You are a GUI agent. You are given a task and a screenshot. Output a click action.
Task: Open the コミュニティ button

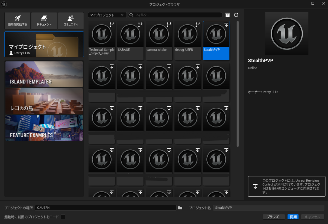point(71,20)
